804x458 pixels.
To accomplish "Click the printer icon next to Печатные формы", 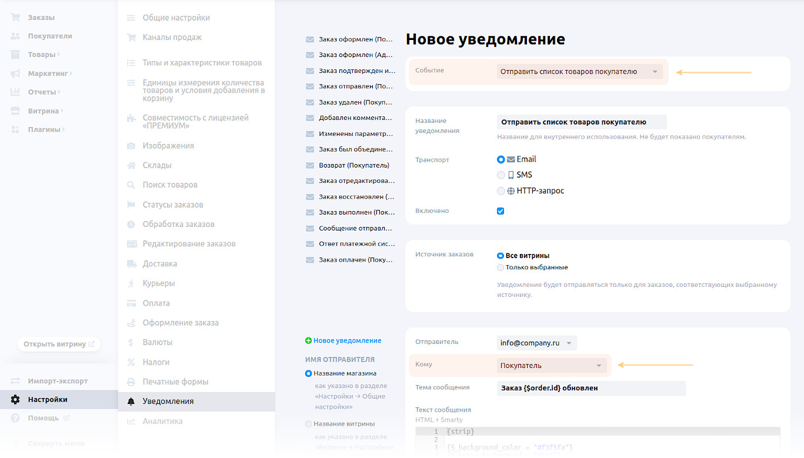I will tap(131, 382).
